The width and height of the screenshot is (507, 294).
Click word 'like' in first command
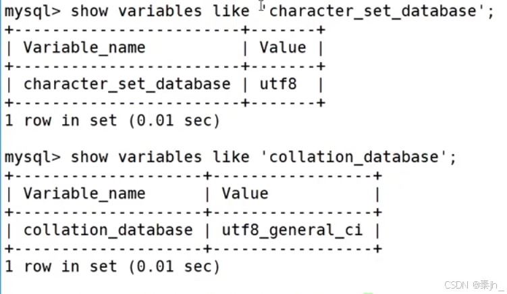[231, 11]
